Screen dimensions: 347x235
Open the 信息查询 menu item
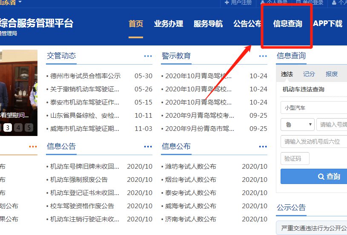click(287, 24)
